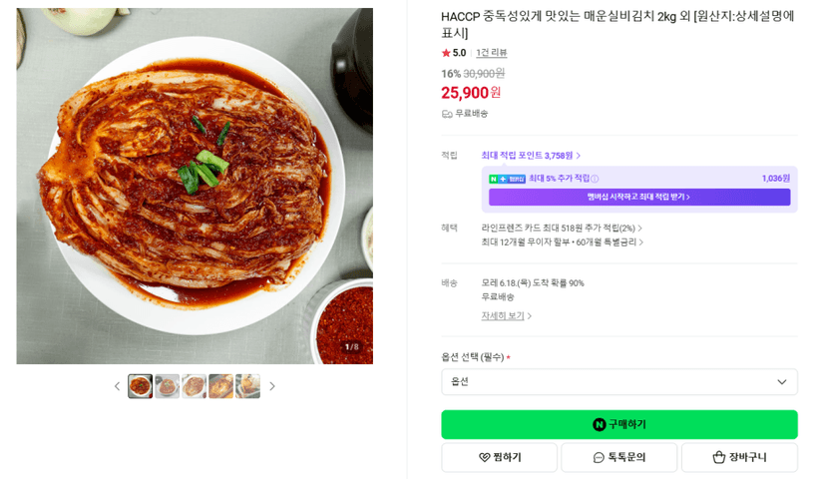Click the red star rating icon
The width and height of the screenshot is (826, 479).
click(446, 53)
